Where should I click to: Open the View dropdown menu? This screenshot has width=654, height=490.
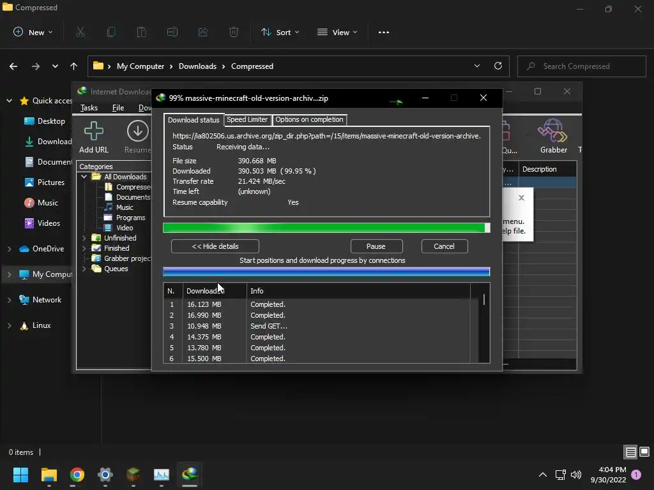click(x=337, y=32)
